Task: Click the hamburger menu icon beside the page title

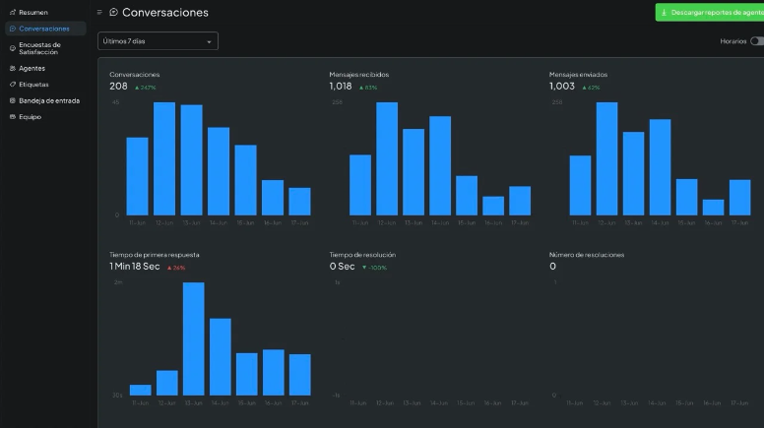Action: coord(99,13)
